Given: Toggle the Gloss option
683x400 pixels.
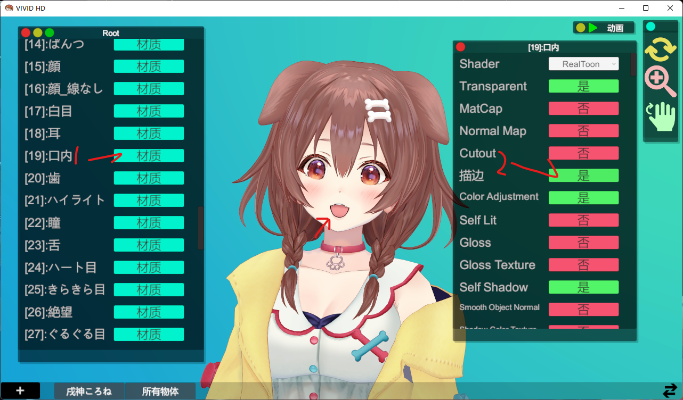Looking at the screenshot, I should click(583, 243).
